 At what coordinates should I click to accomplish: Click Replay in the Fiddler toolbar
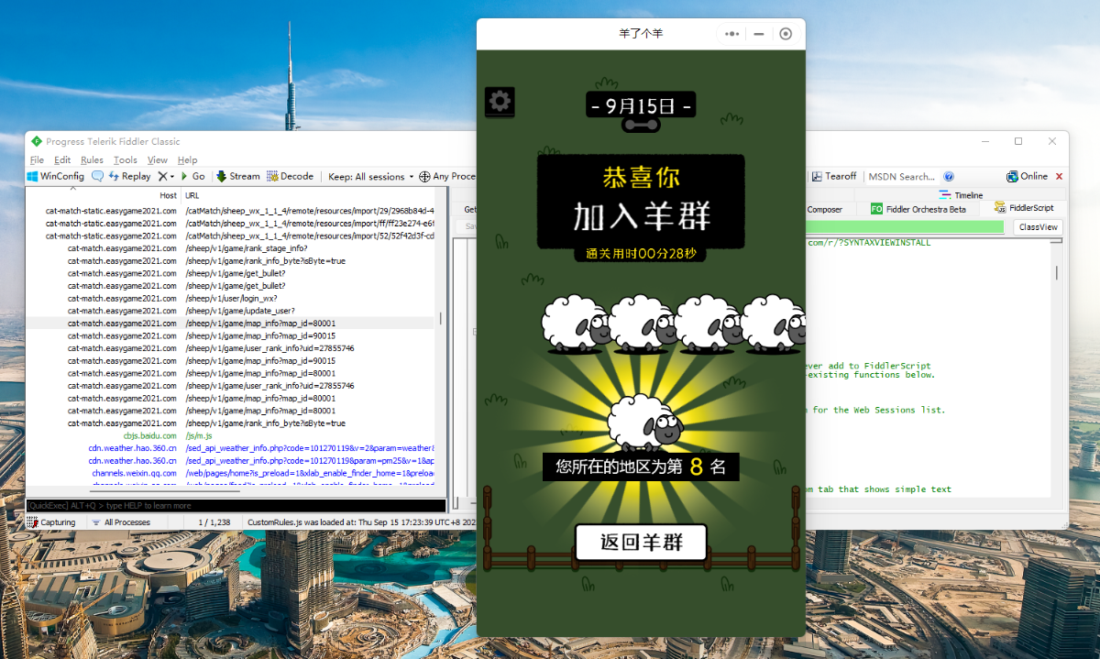(130, 176)
